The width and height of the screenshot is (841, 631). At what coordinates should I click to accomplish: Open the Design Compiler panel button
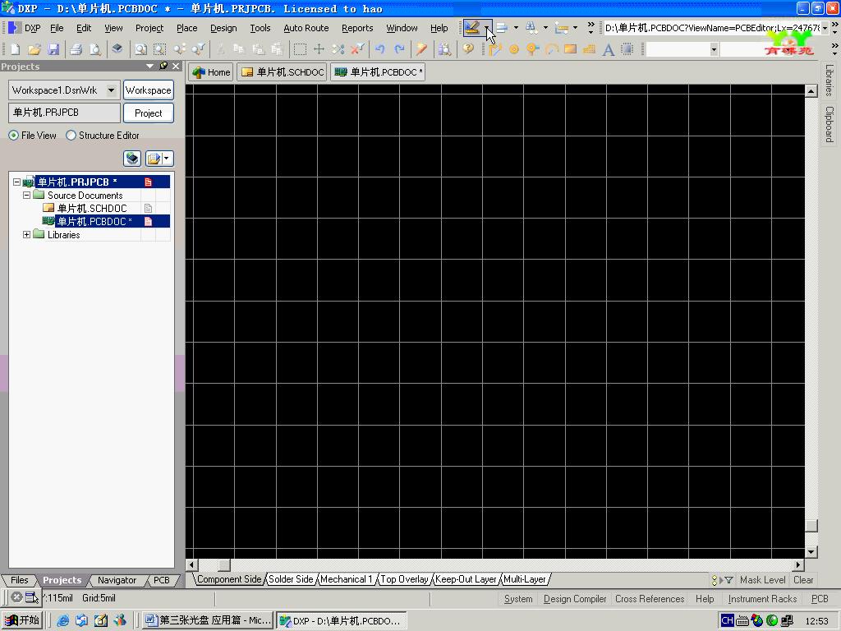pyautogui.click(x=575, y=599)
